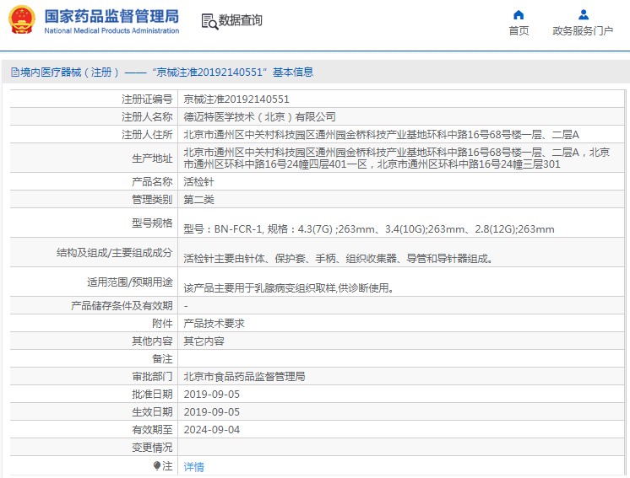The height and width of the screenshot is (478, 630).
Task: Click approval department 北京市食品药品监督管理局
Action: pos(244,377)
